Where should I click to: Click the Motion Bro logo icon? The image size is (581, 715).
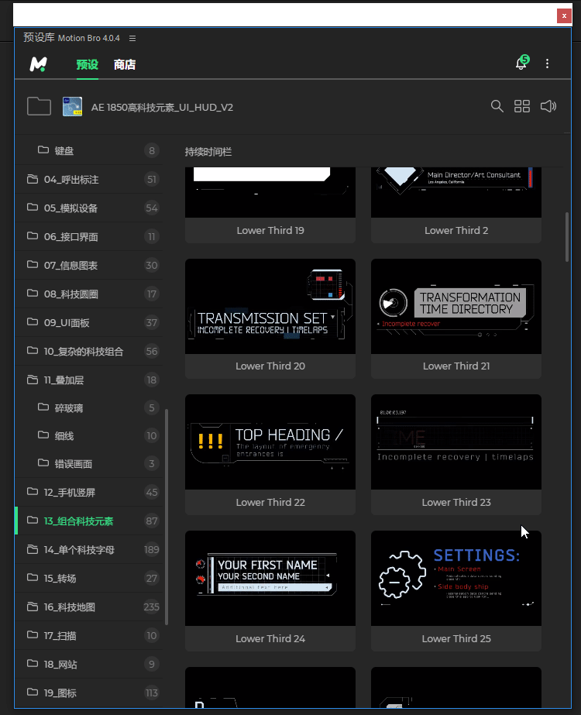click(38, 64)
